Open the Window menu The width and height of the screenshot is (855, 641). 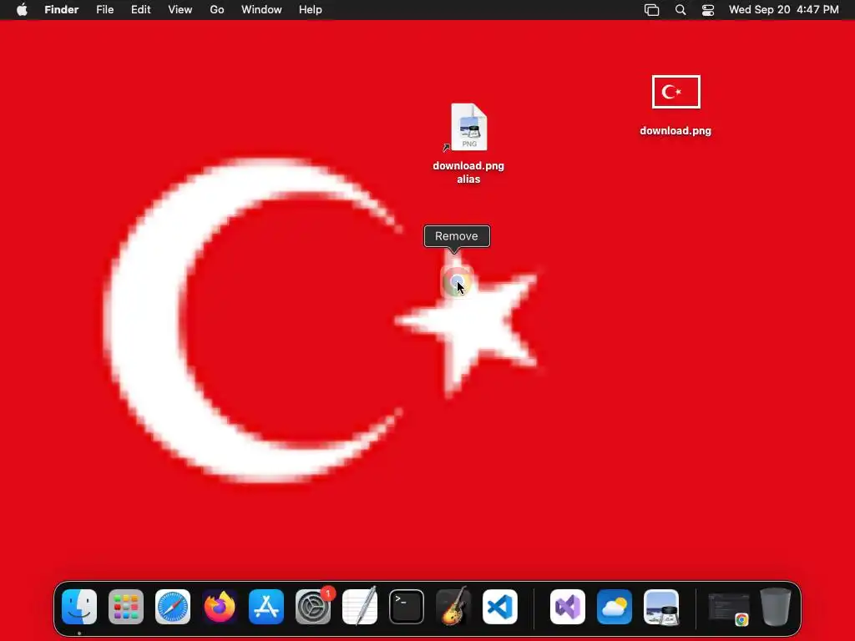point(261,10)
